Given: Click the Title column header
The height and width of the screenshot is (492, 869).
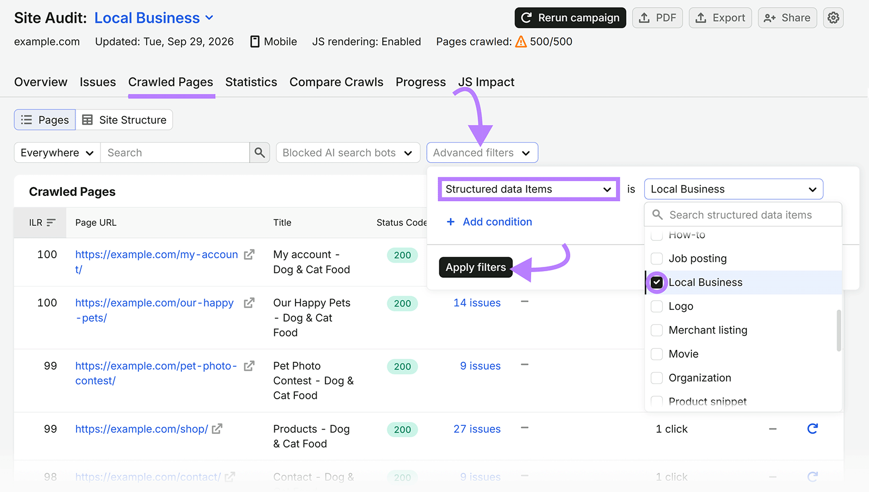Looking at the screenshot, I should pyautogui.click(x=282, y=222).
